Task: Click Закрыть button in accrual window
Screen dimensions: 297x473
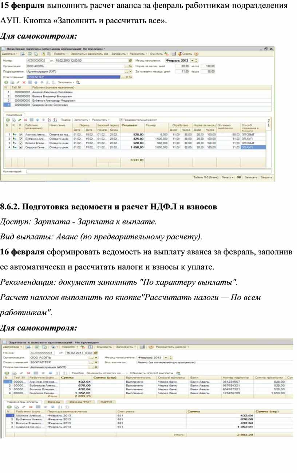Action: [266, 177]
